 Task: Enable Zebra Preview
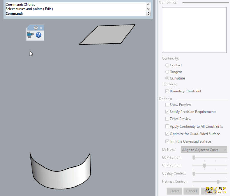pos(167,119)
